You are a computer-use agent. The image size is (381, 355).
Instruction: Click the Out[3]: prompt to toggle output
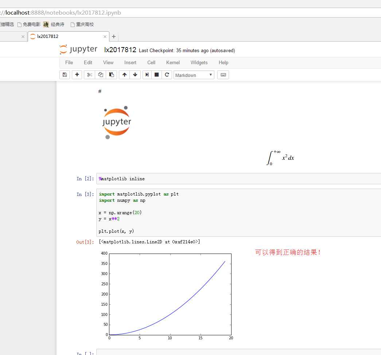(x=85, y=242)
